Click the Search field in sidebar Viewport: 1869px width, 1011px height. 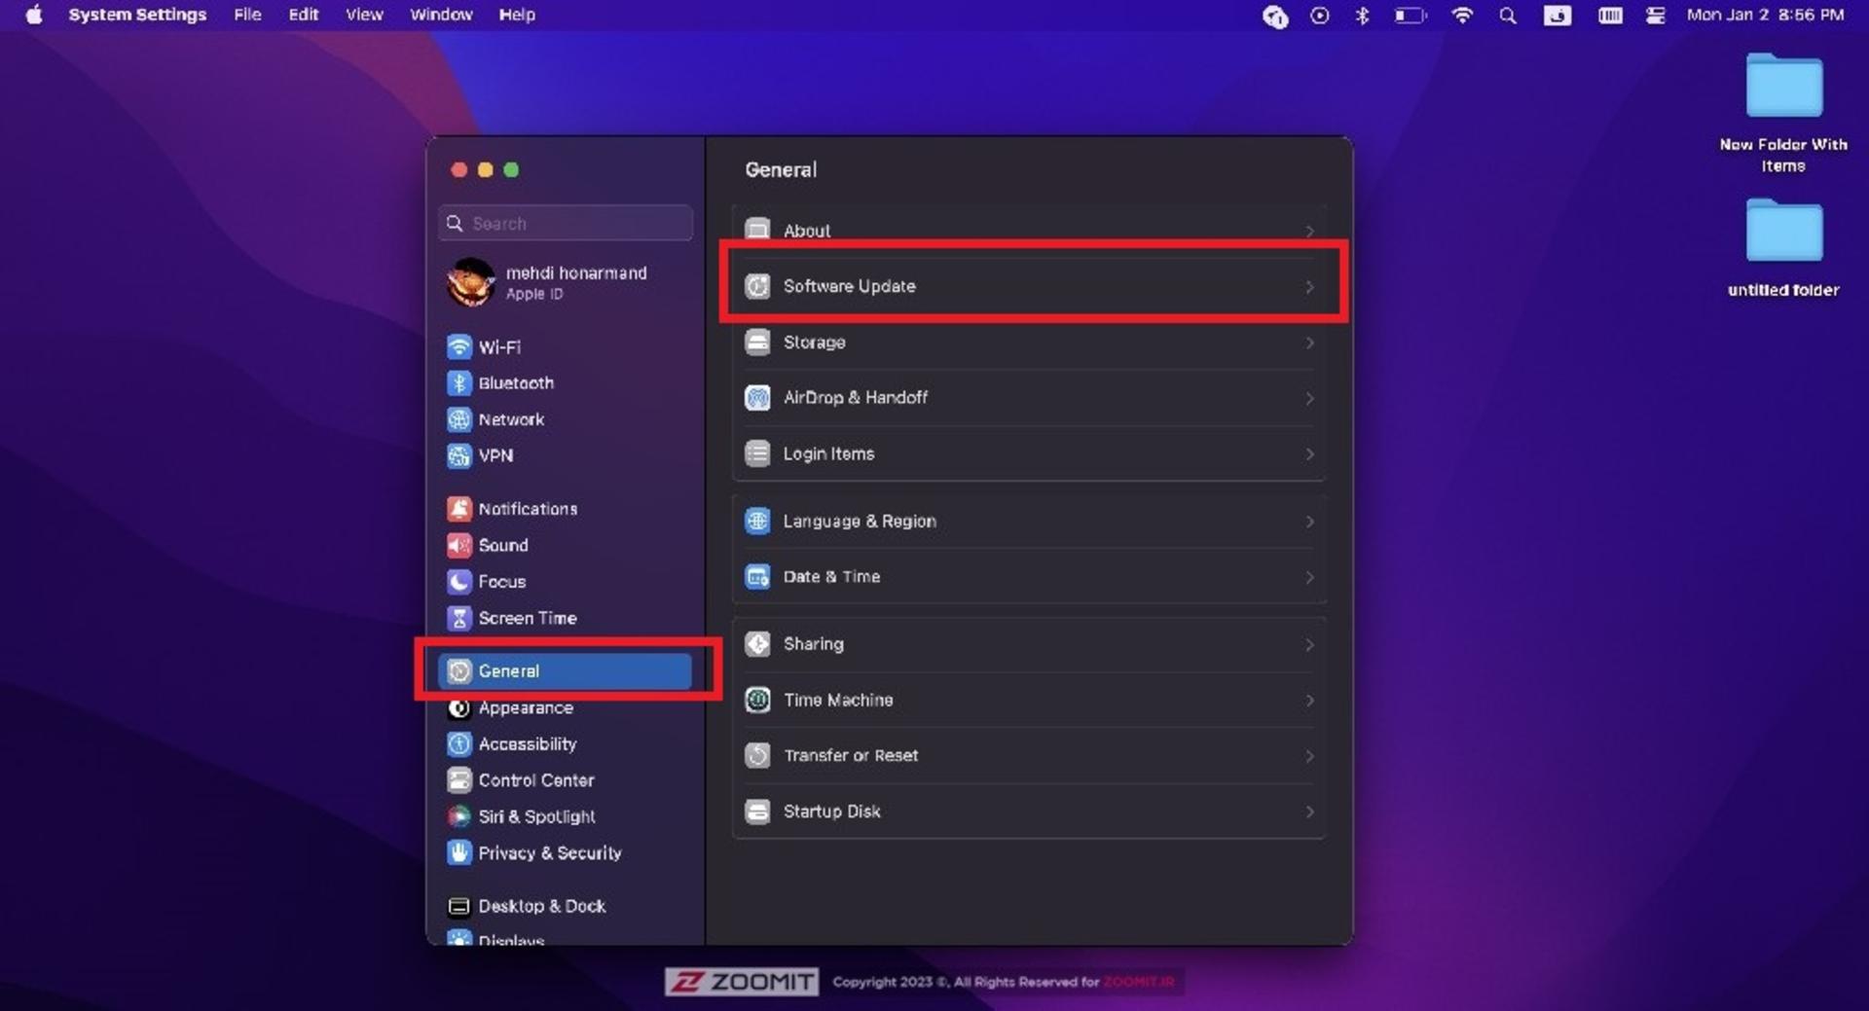click(x=566, y=223)
